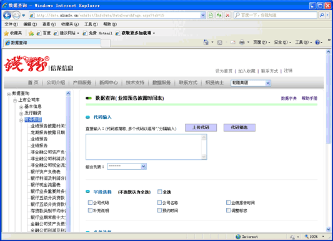This screenshot has width=333, height=241.
Task: Click the compatibility view icon beside address bar
Action: click(211, 15)
